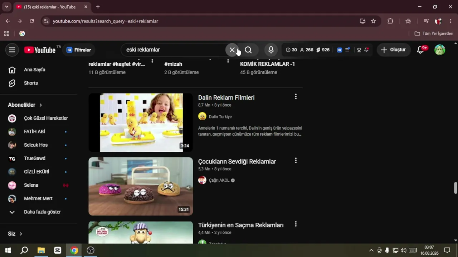
Task: Open the Selena channel
Action: 39,185
